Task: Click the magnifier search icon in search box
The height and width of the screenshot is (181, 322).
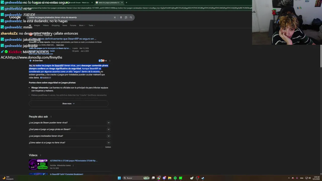Action: pos(131,17)
